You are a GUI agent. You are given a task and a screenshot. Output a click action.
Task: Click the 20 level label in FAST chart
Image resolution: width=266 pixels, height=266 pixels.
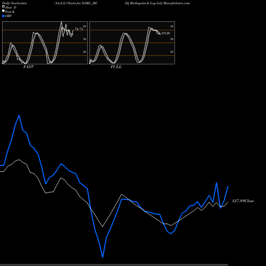point(85,52)
